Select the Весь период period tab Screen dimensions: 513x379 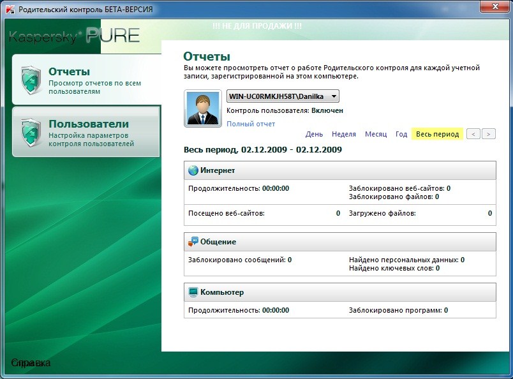437,134
